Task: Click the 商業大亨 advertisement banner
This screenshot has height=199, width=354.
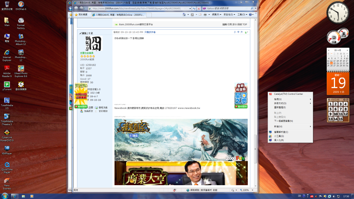Action: coord(181,173)
